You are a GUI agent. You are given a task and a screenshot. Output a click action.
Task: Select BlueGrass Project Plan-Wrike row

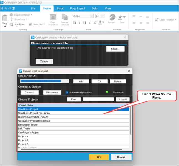(x=73, y=113)
